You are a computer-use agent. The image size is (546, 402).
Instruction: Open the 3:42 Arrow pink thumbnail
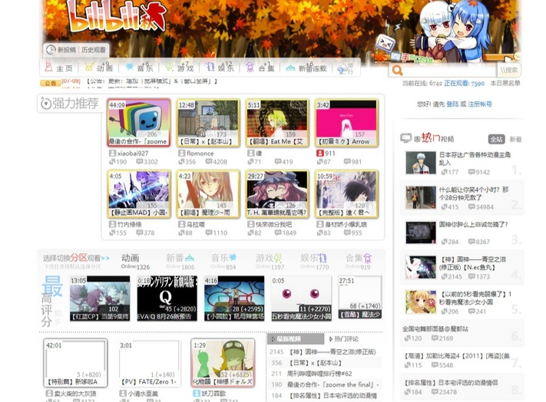pos(346,123)
